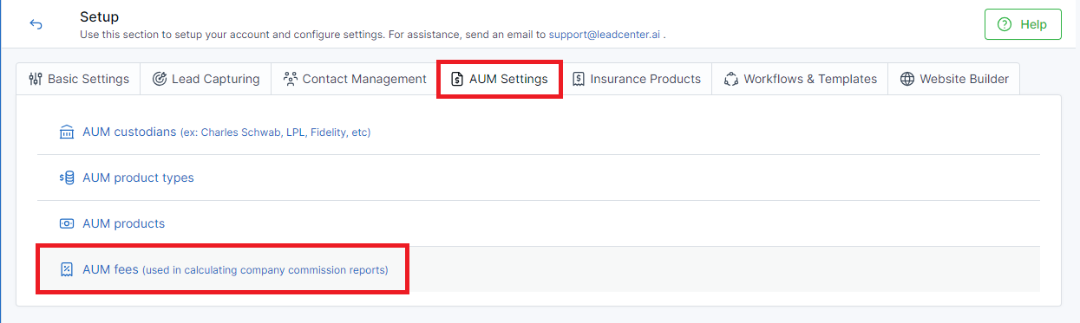Click the support@leadcenter.ai email link
Viewport: 1080px width, 323px height.
605,36
